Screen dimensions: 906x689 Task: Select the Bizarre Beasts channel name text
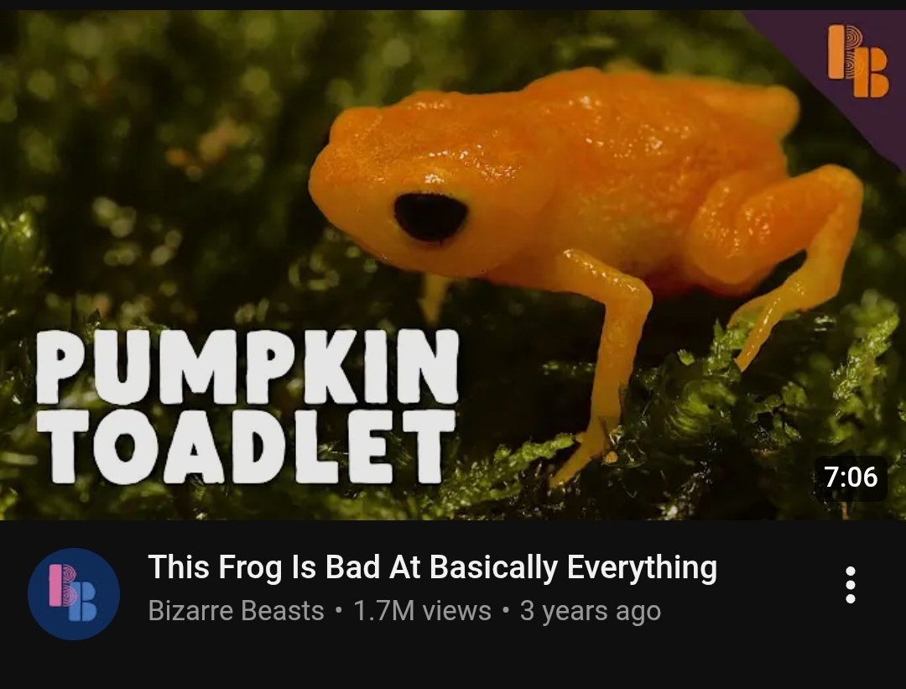[x=236, y=611]
